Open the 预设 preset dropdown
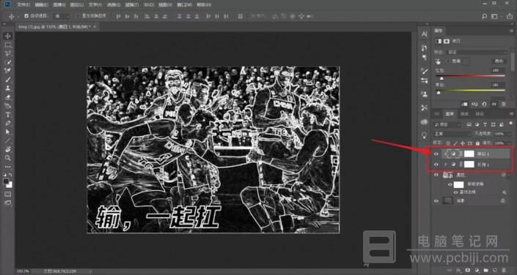 [x=477, y=52]
